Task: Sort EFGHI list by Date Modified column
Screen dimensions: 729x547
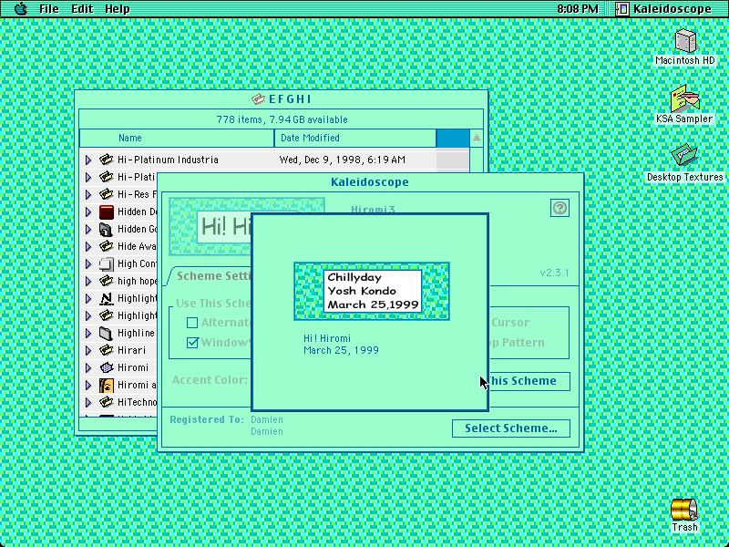Action: pos(355,139)
